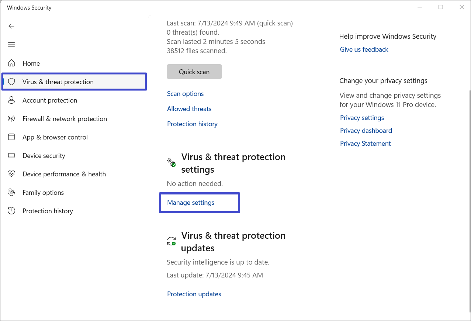471x321 pixels.
Task: Click the Firewall network signal icon
Action: 11,119
